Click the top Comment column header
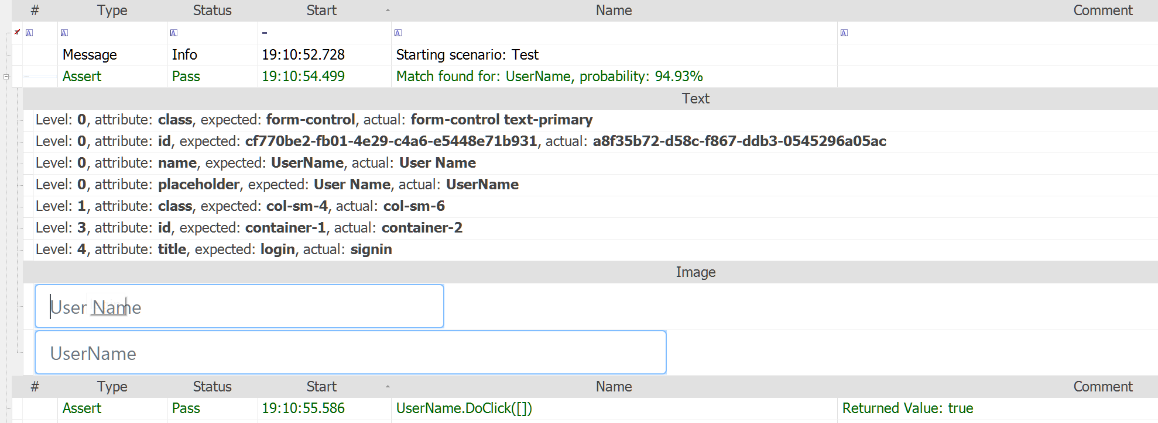This screenshot has width=1158, height=423. click(x=1102, y=11)
